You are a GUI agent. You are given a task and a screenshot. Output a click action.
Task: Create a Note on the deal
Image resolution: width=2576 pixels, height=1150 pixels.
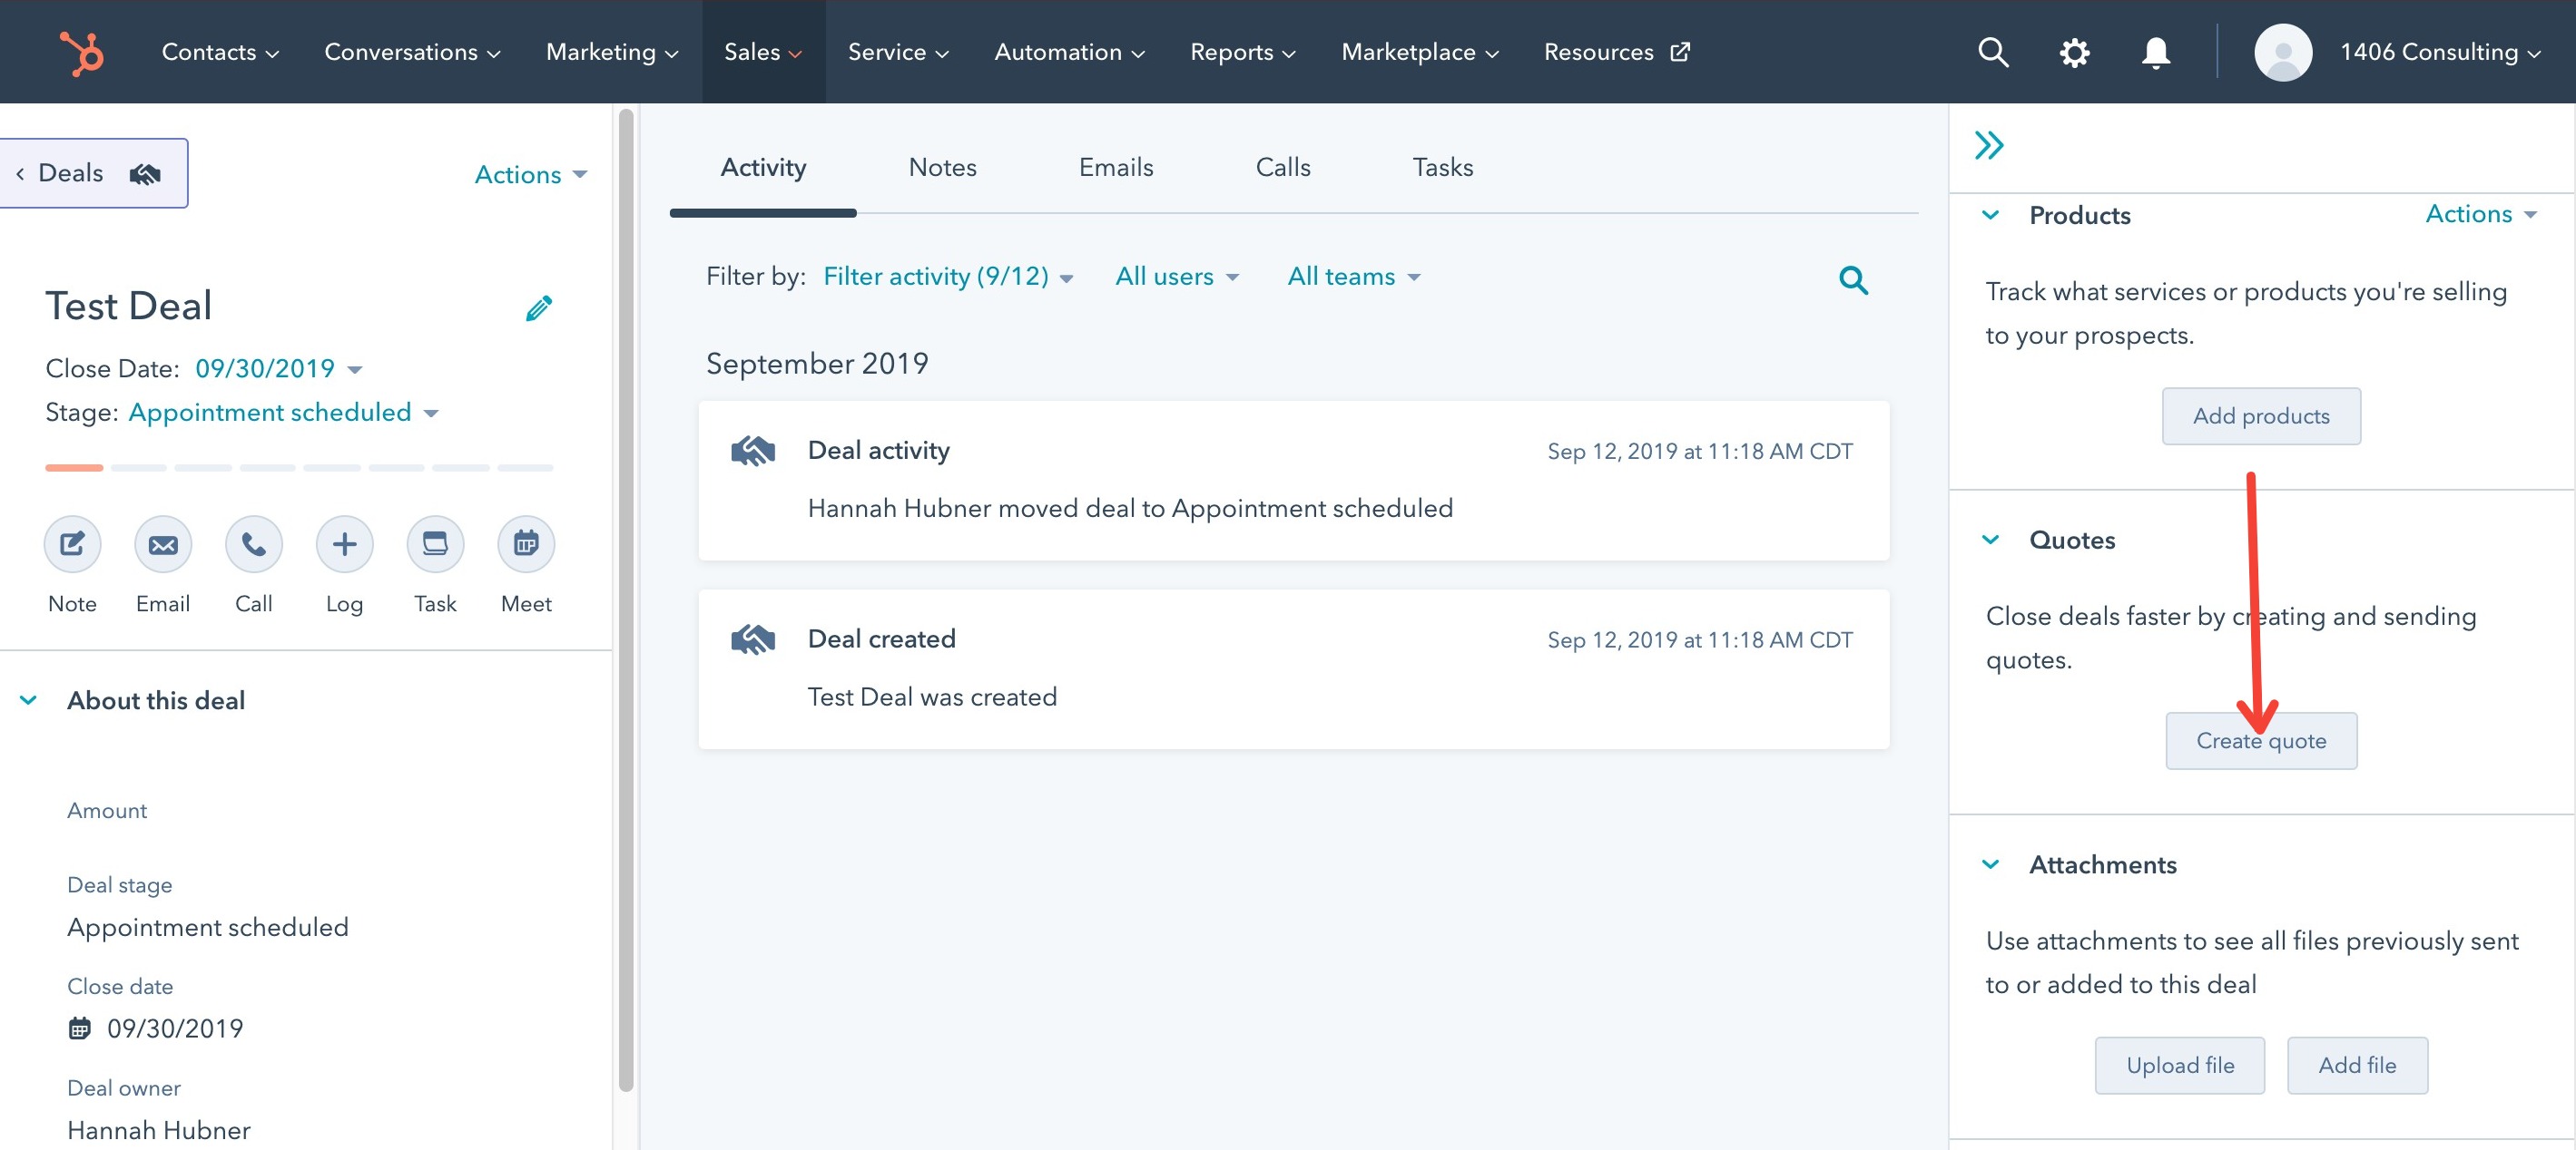pyautogui.click(x=72, y=544)
